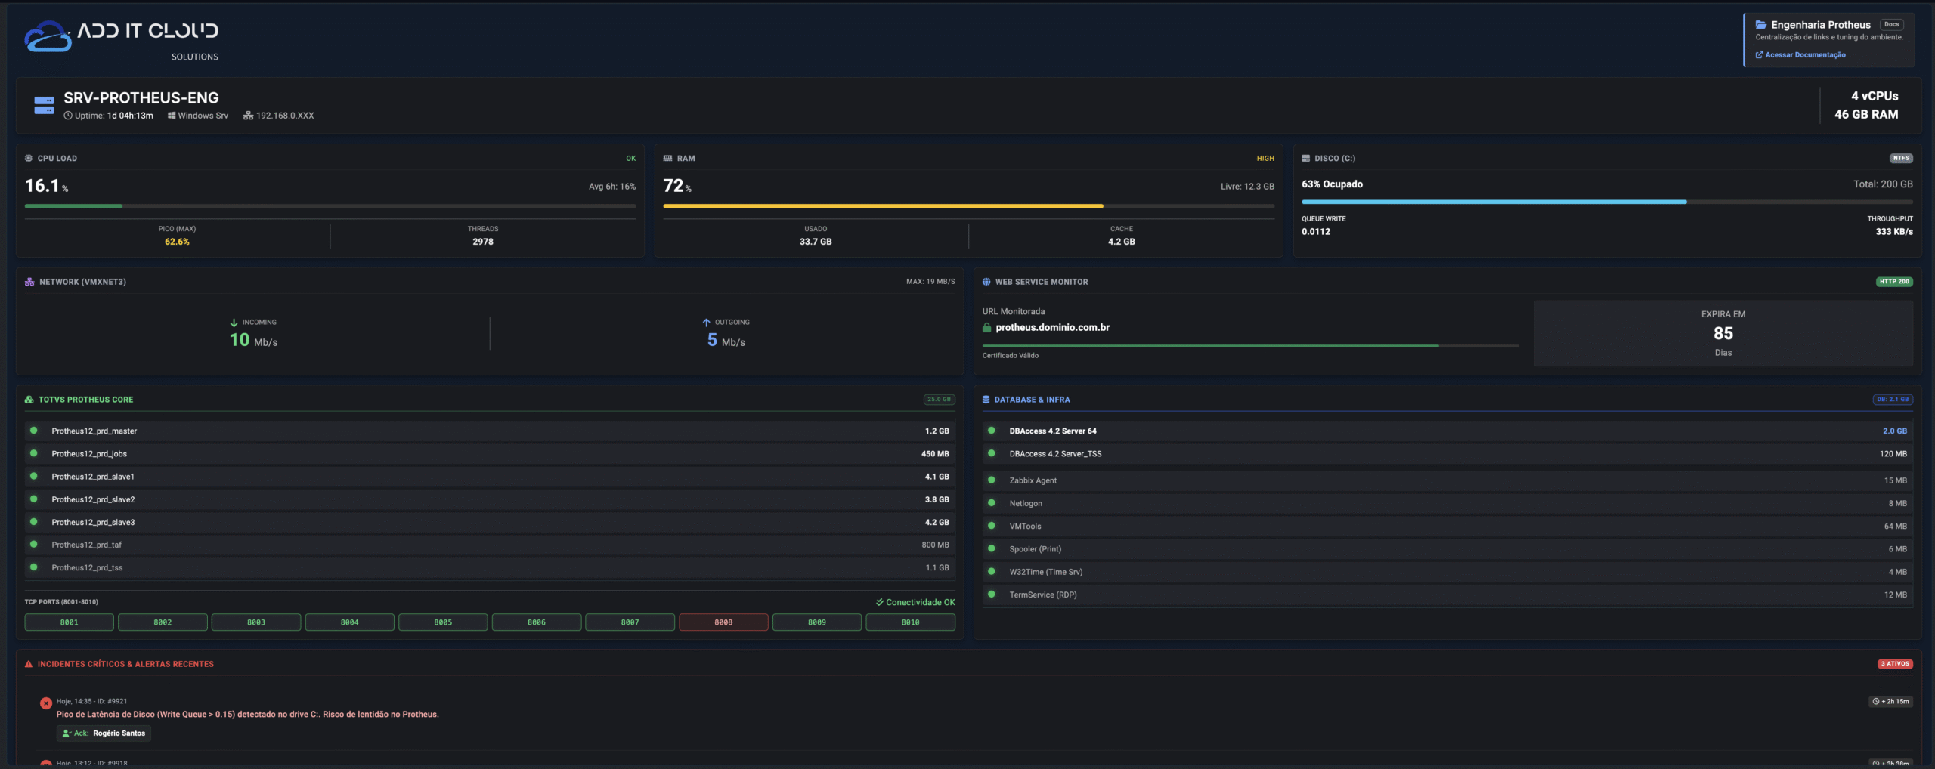This screenshot has width=1935, height=769.
Task: Click the Add IT Cloud logo icon
Action: pos(48,36)
